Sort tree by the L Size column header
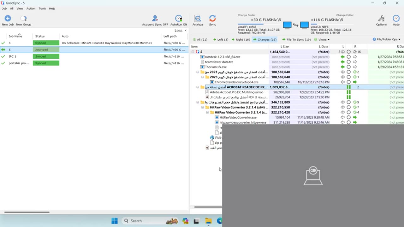Viewport: 404px width, 227px height. 285,47
